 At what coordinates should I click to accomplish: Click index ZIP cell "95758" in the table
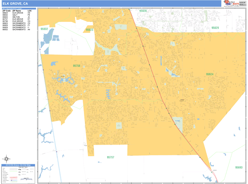5,21
